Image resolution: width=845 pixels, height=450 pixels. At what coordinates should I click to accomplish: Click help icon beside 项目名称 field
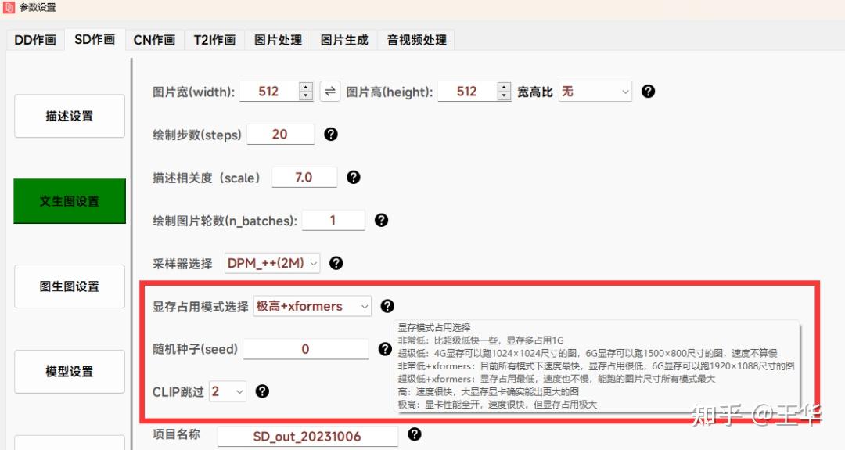point(414,434)
